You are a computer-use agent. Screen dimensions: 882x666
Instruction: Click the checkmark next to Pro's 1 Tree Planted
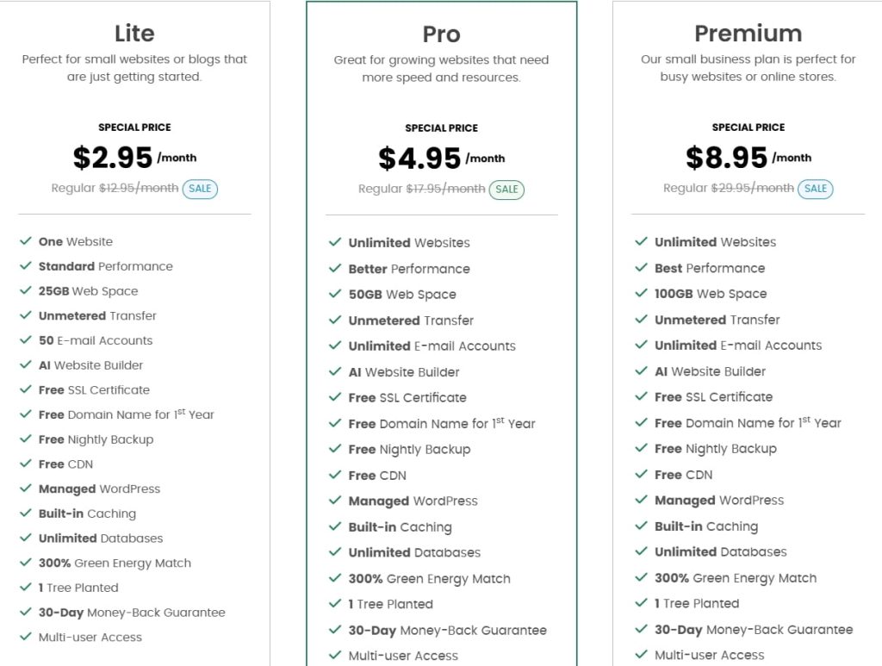pyautogui.click(x=335, y=604)
